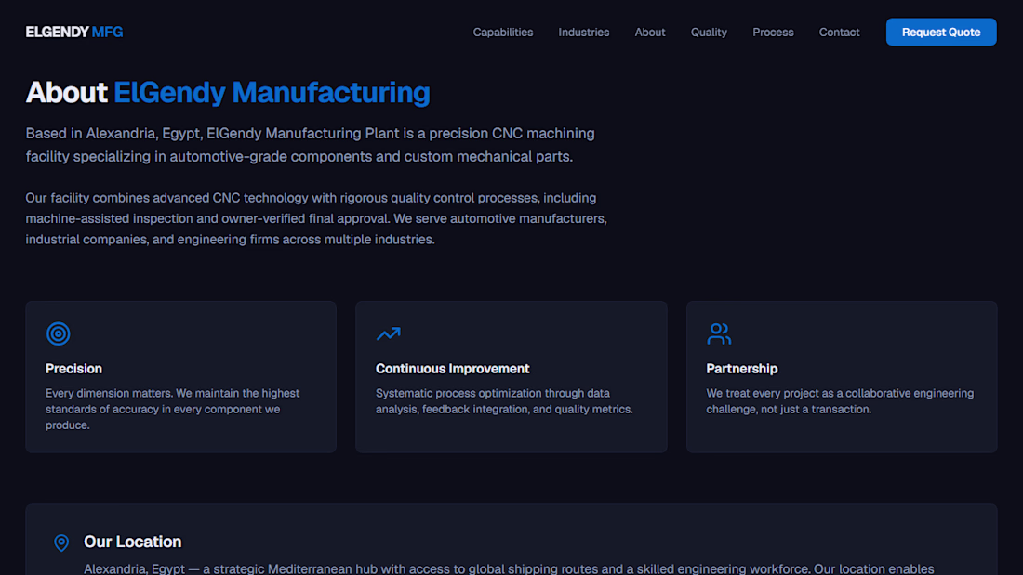Click text 'Every dimension matters' in Precision card
The width and height of the screenshot is (1023, 575).
pos(172,409)
